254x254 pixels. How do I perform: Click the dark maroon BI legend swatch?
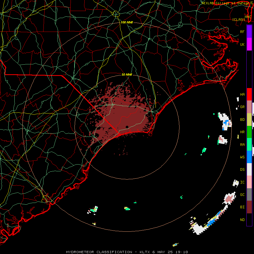point(249,207)
